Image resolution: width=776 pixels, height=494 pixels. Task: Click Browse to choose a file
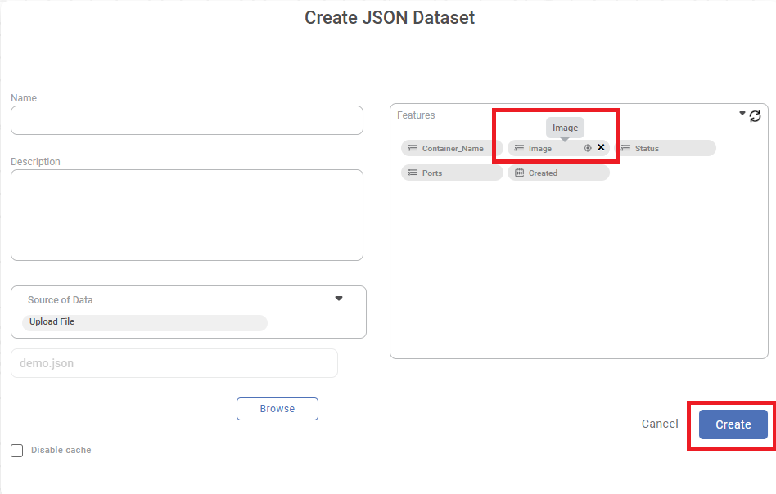[277, 409]
